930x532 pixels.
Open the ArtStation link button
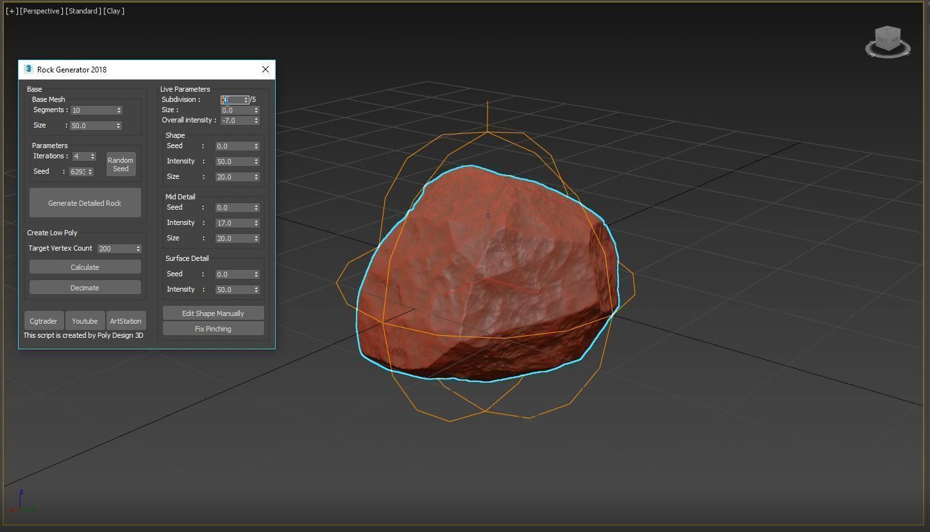pos(126,321)
